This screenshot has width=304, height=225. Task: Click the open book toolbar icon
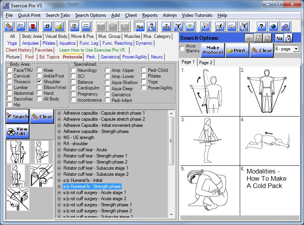point(232,26)
